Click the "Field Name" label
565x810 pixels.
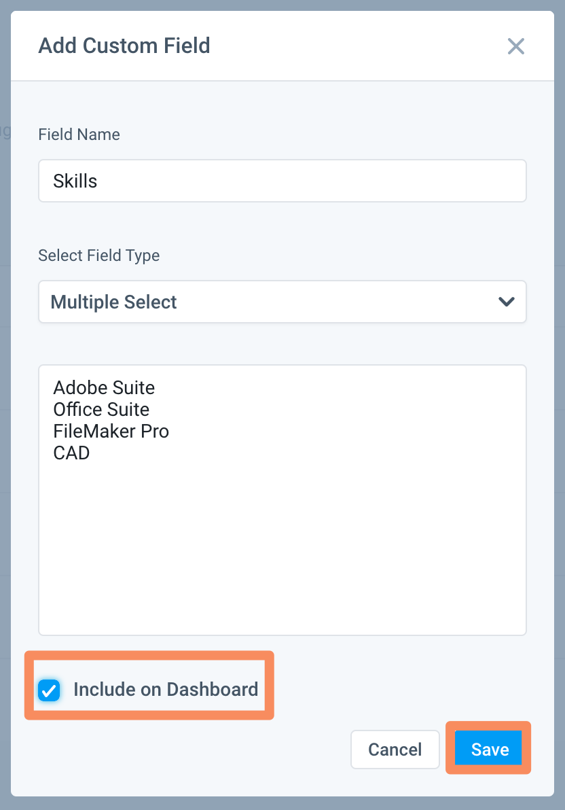coord(79,135)
